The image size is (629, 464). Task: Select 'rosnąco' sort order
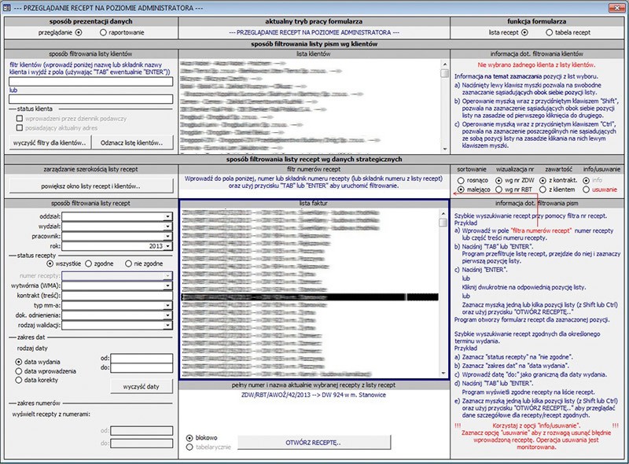click(x=461, y=180)
